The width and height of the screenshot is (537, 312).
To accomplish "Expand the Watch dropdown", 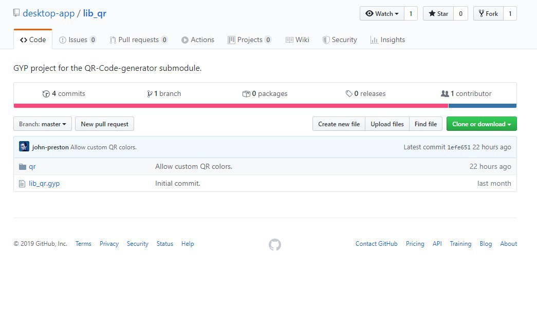I will point(382,14).
